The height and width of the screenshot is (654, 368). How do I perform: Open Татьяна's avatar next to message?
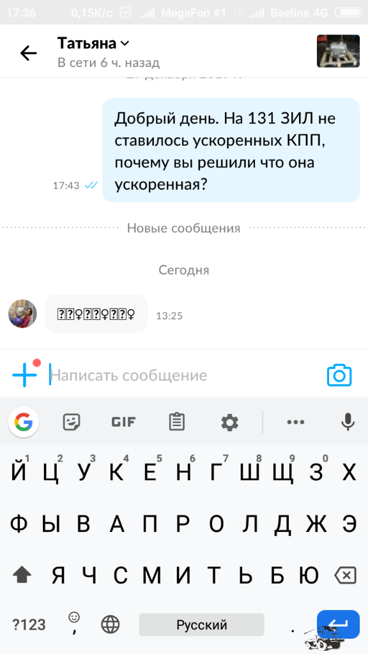pyautogui.click(x=22, y=314)
